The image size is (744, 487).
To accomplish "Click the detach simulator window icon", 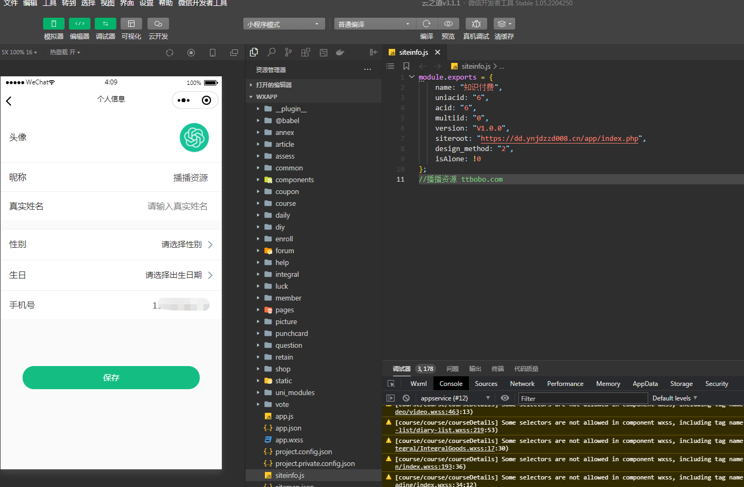I will [234, 53].
